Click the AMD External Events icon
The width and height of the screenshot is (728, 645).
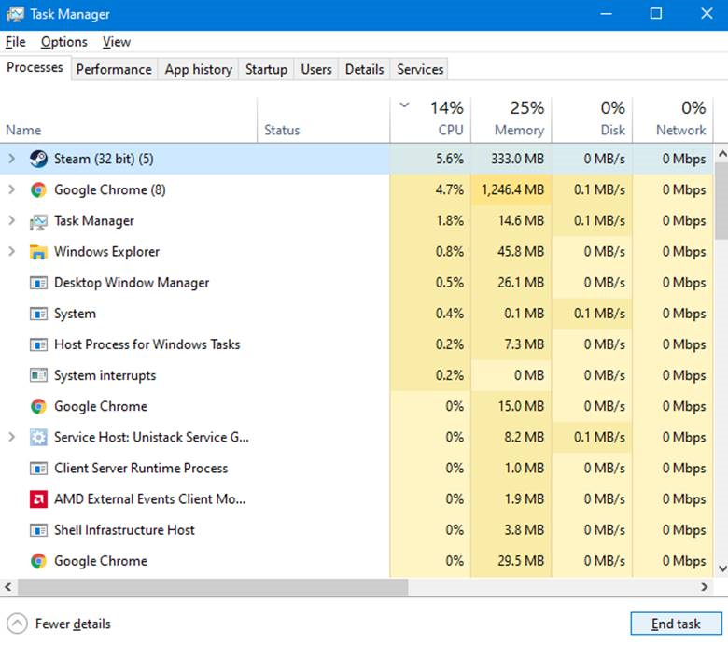pos(38,499)
